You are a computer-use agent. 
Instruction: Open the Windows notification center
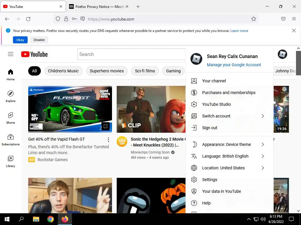point(291,219)
